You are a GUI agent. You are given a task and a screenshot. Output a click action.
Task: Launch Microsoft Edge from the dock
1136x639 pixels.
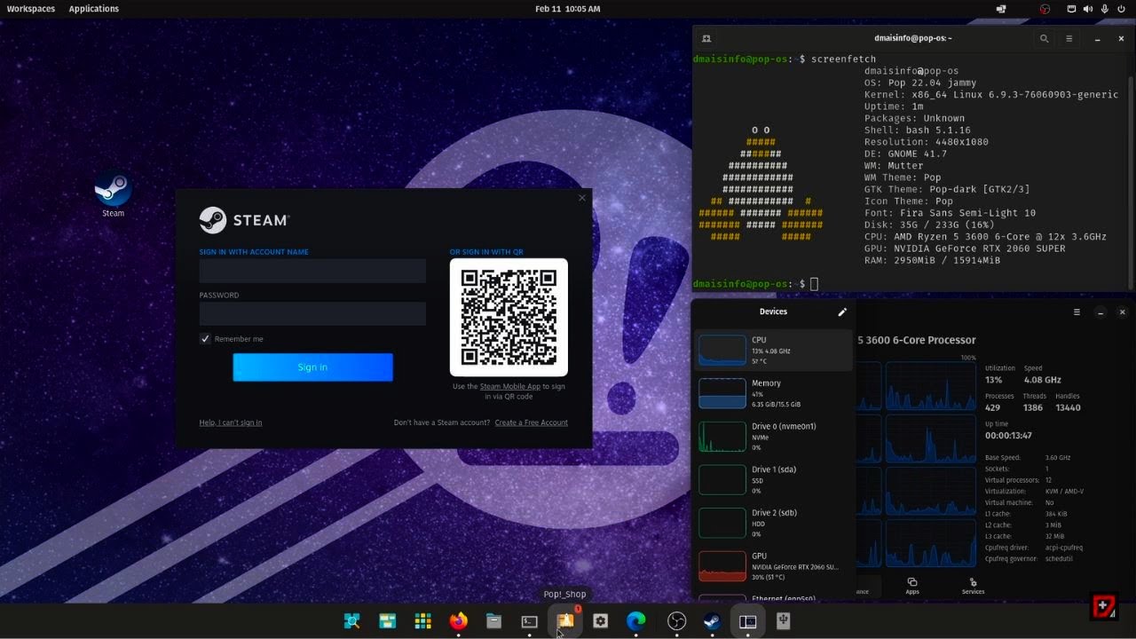point(636,621)
